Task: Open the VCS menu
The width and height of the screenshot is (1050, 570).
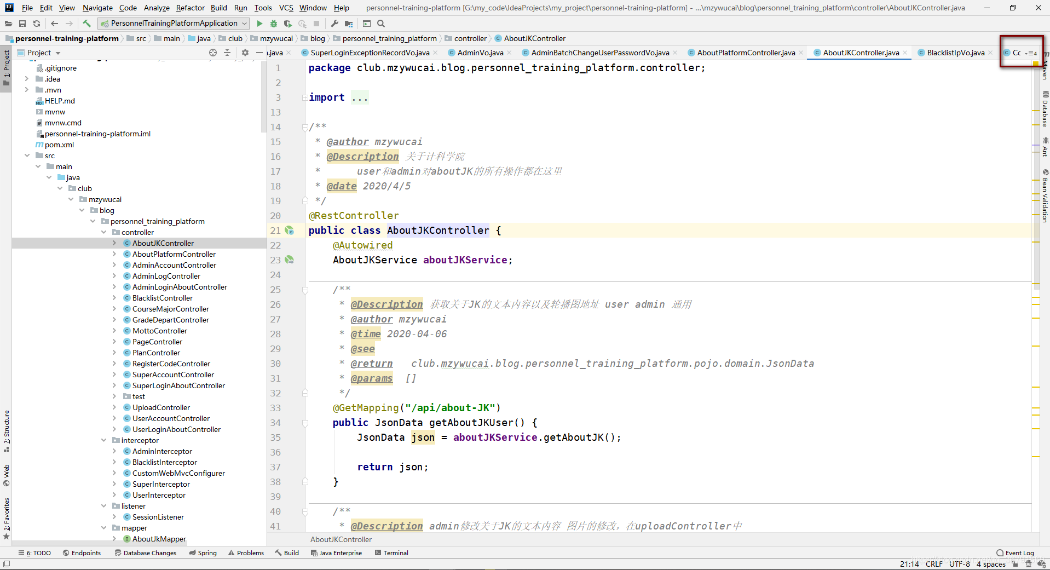Action: tap(286, 8)
